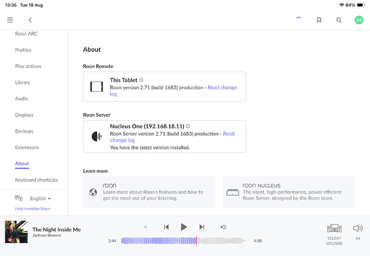370x256 pixels.
Task: Open the search magnifier icon
Action: click(x=339, y=20)
